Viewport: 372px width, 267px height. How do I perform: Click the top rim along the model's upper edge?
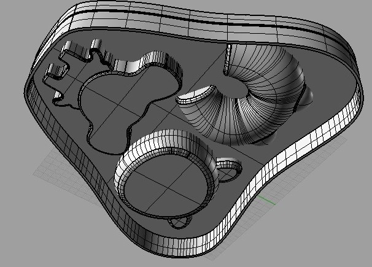(184, 15)
